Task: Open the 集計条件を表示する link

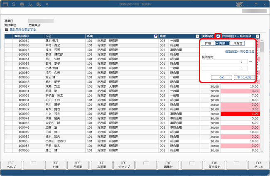Action: (x=23, y=29)
